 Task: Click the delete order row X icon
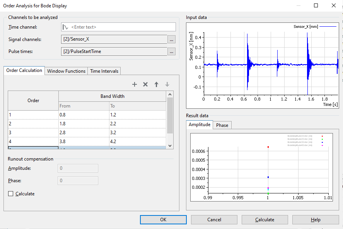pos(145,84)
